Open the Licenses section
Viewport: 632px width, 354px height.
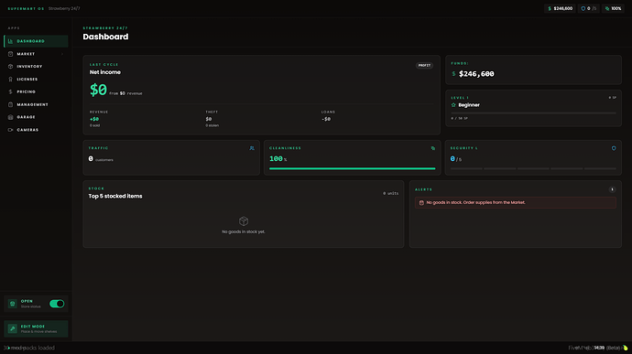[x=36, y=80]
